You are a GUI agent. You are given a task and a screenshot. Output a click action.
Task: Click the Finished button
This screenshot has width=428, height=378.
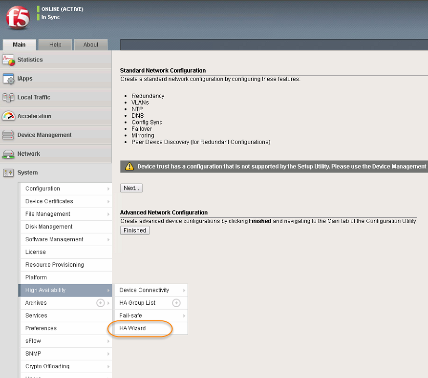click(135, 231)
